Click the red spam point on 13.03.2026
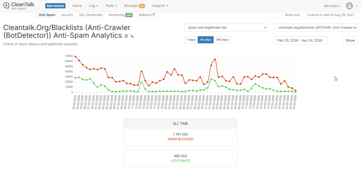The image size is (361, 172). click(x=141, y=71)
